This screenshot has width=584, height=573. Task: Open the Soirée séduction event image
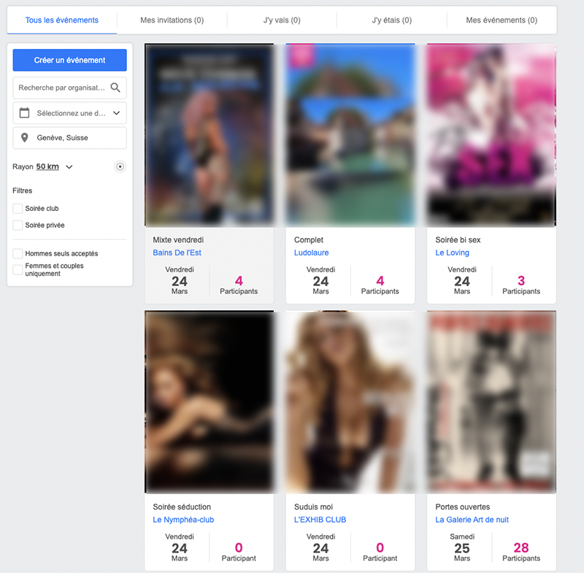click(x=209, y=402)
